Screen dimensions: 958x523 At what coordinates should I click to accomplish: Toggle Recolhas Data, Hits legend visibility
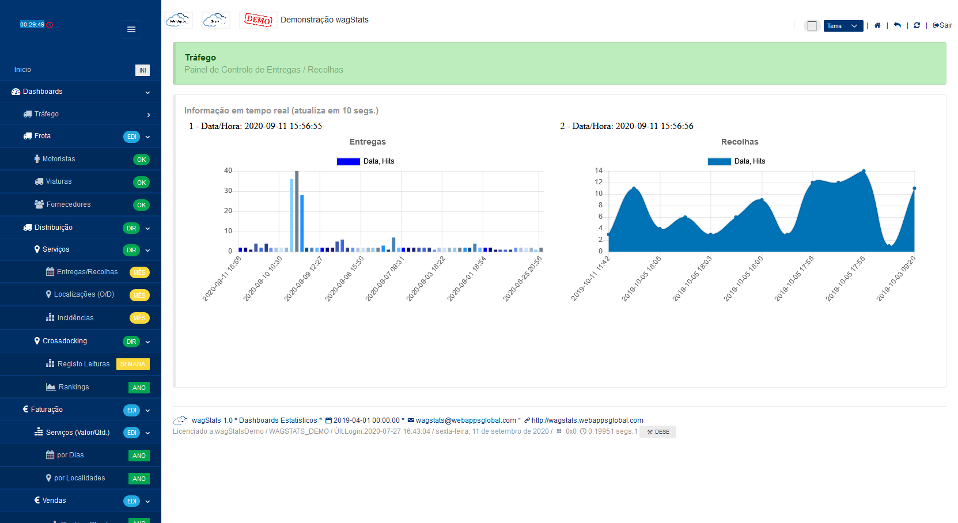pos(737,161)
